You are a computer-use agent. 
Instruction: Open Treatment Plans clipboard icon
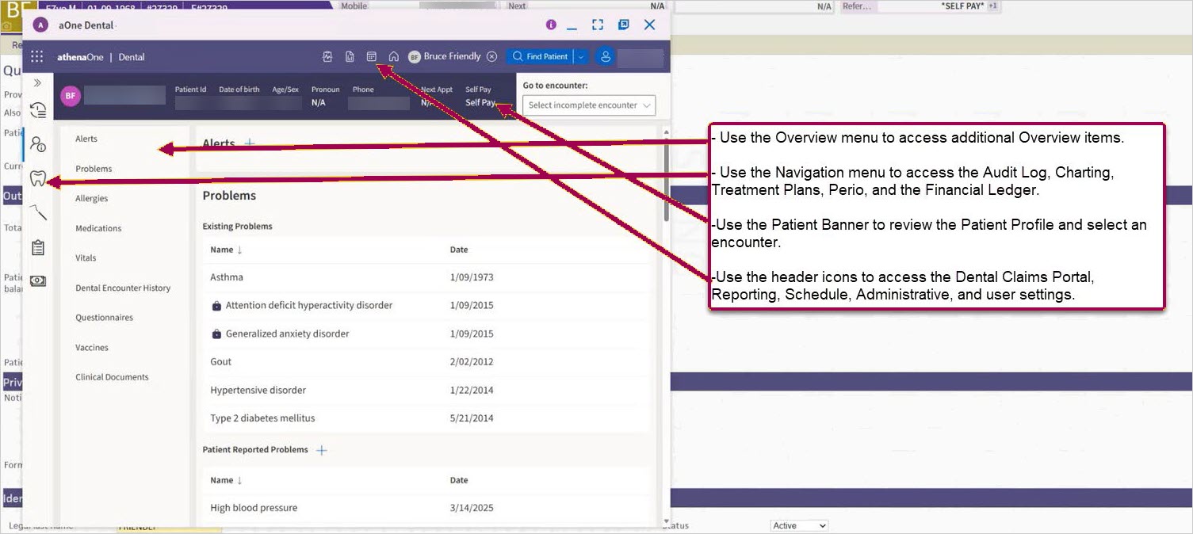click(x=38, y=247)
